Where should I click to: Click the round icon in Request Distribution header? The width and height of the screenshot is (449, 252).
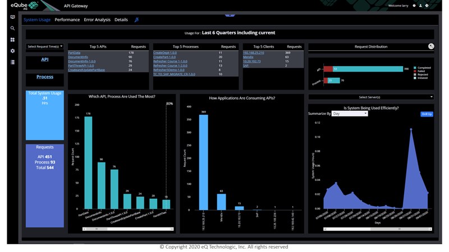coord(431,46)
